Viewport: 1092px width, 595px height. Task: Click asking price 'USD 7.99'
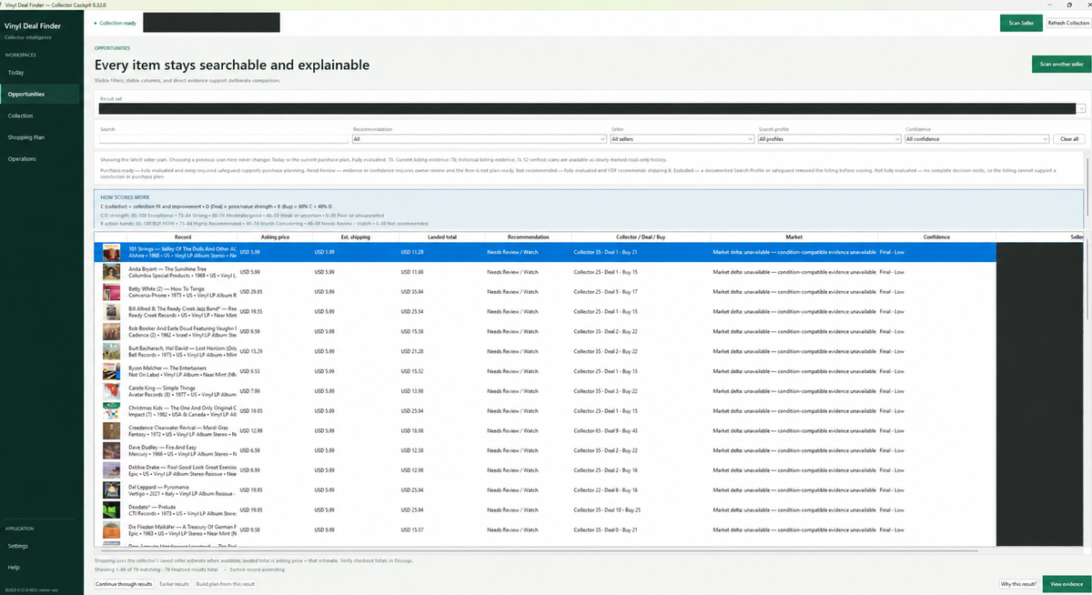tap(249, 391)
